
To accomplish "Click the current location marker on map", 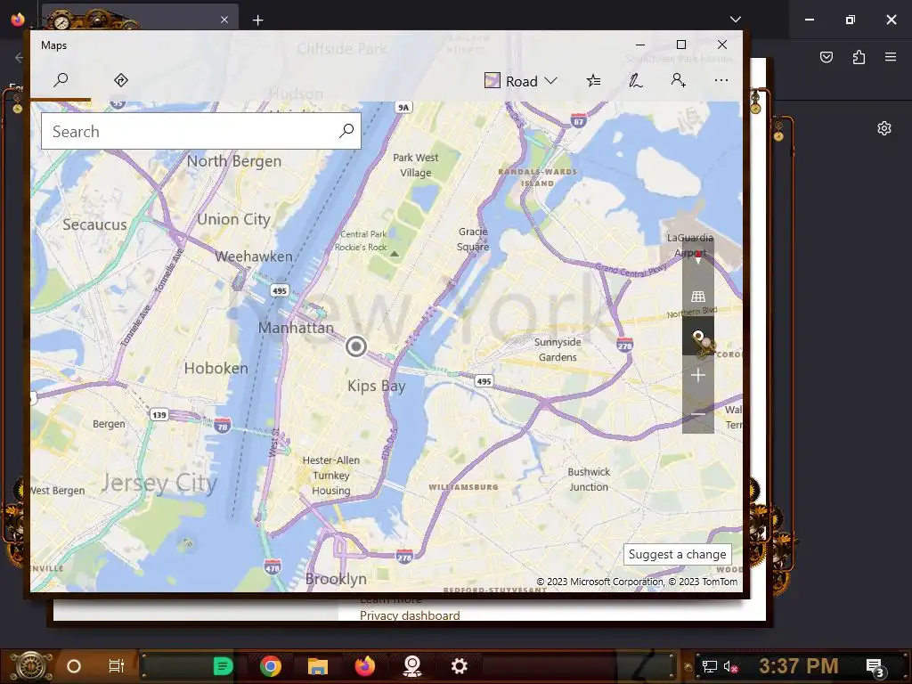I will (356, 346).
